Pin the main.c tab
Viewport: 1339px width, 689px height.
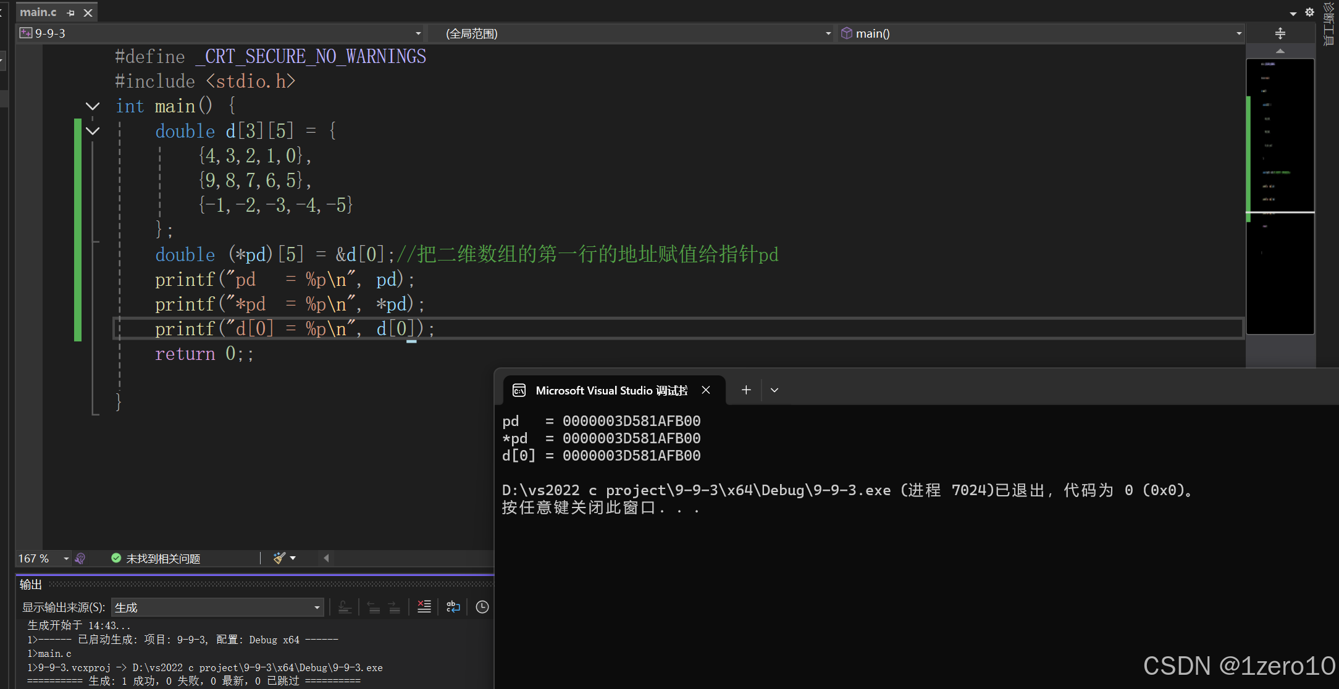click(70, 12)
